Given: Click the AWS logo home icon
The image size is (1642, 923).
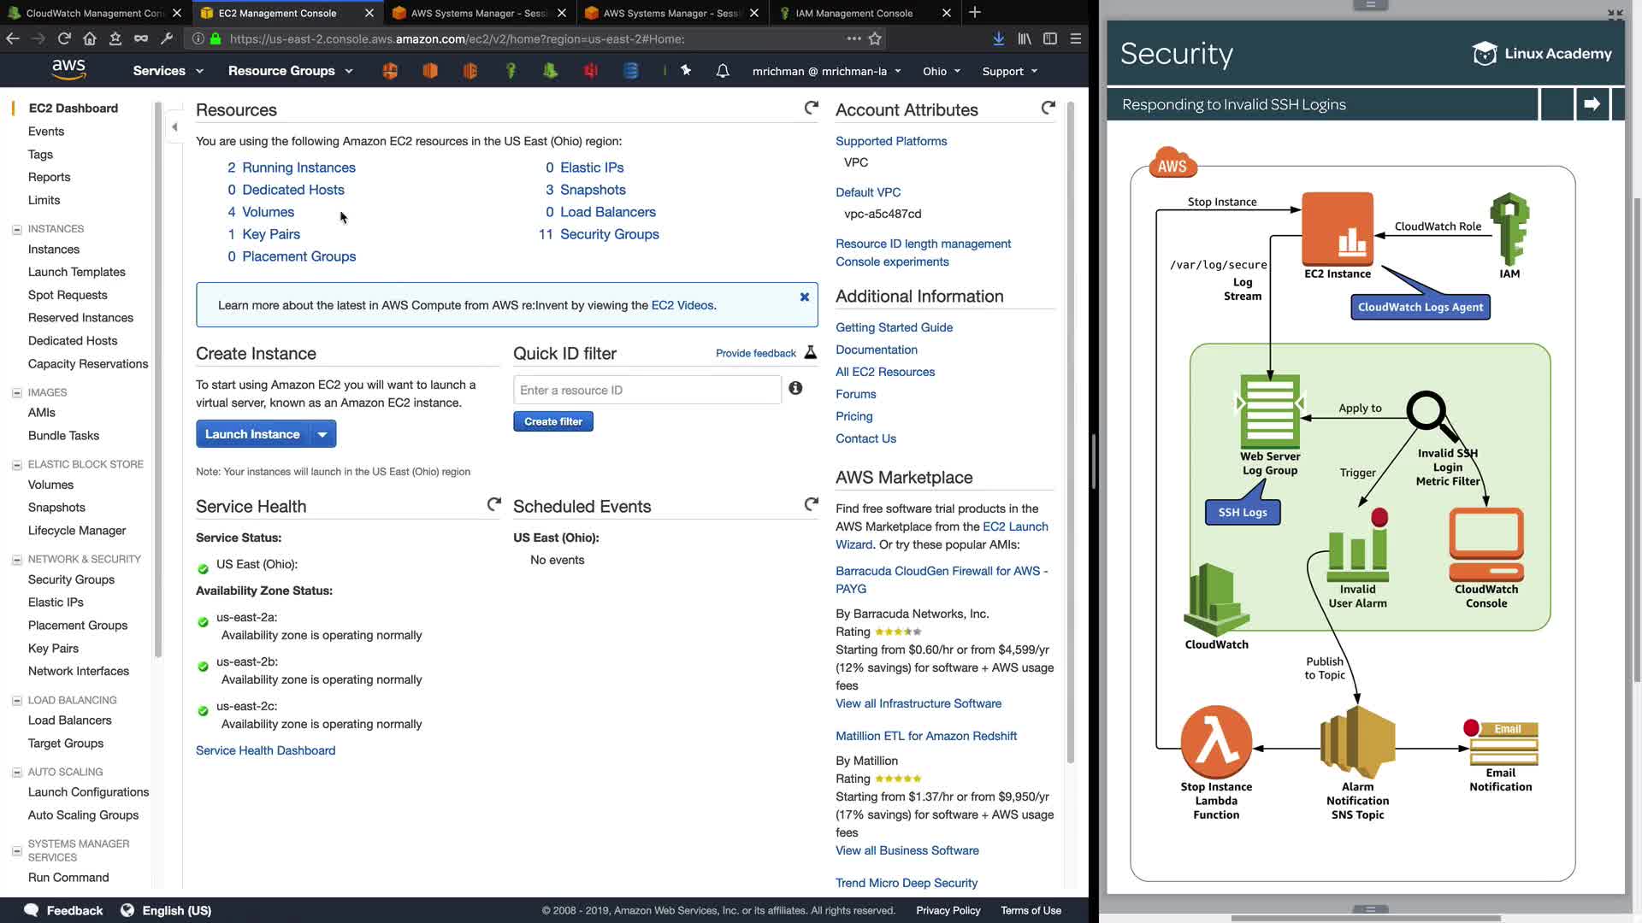Looking at the screenshot, I should [68, 70].
